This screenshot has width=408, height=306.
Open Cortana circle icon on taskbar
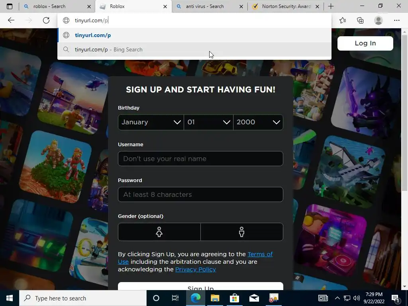(156, 298)
